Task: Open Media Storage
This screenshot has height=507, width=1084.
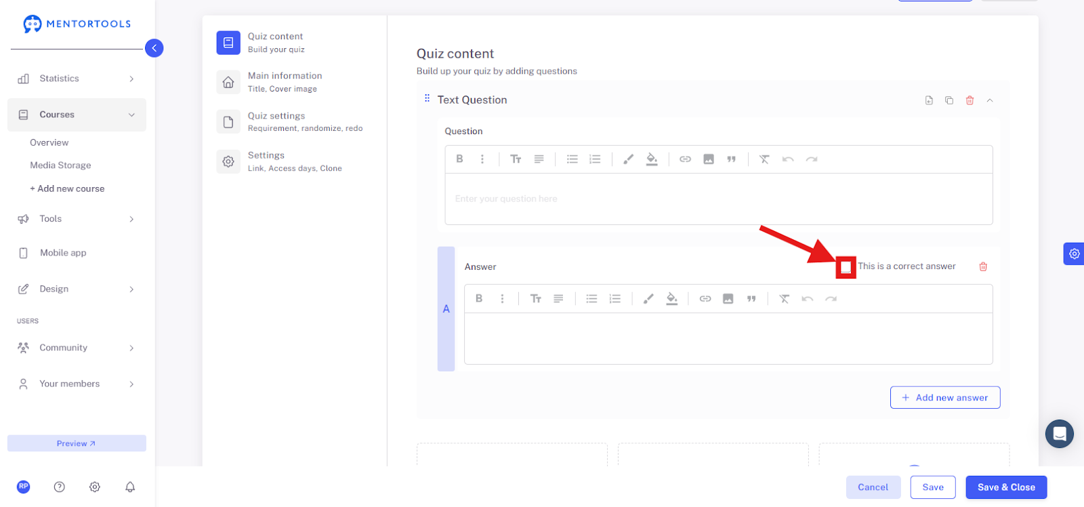Action: [60, 165]
